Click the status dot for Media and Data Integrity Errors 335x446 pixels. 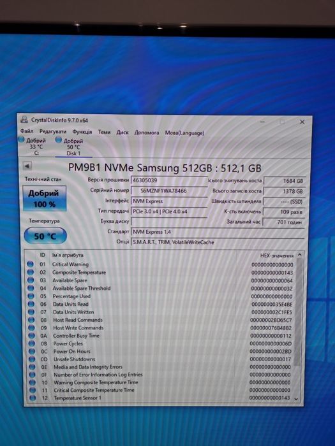coord(32,367)
